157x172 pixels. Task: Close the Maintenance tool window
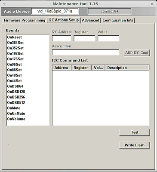152,4
